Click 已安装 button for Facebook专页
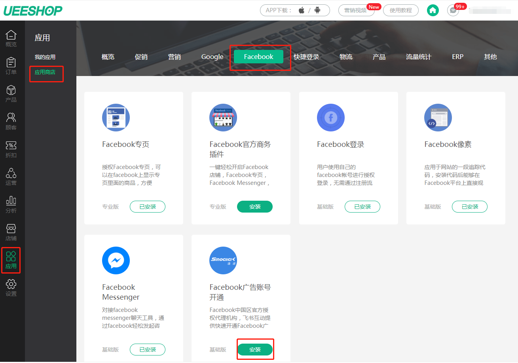The width and height of the screenshot is (518, 363). [x=148, y=207]
